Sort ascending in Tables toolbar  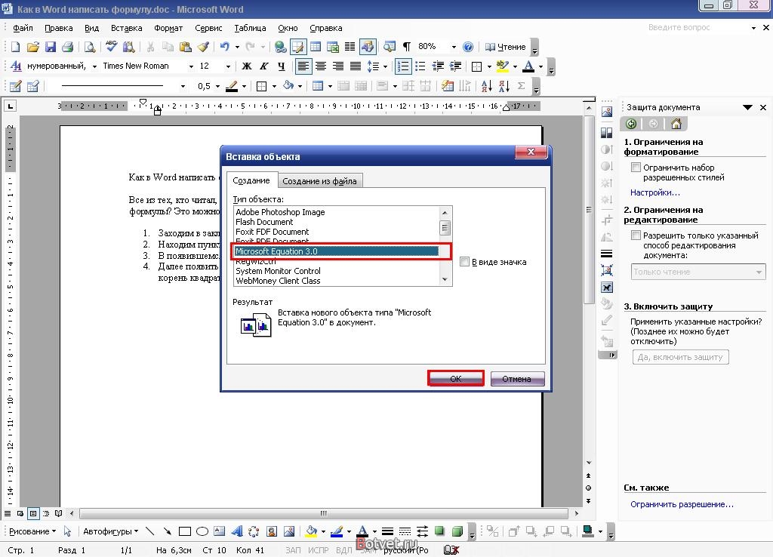pos(486,86)
